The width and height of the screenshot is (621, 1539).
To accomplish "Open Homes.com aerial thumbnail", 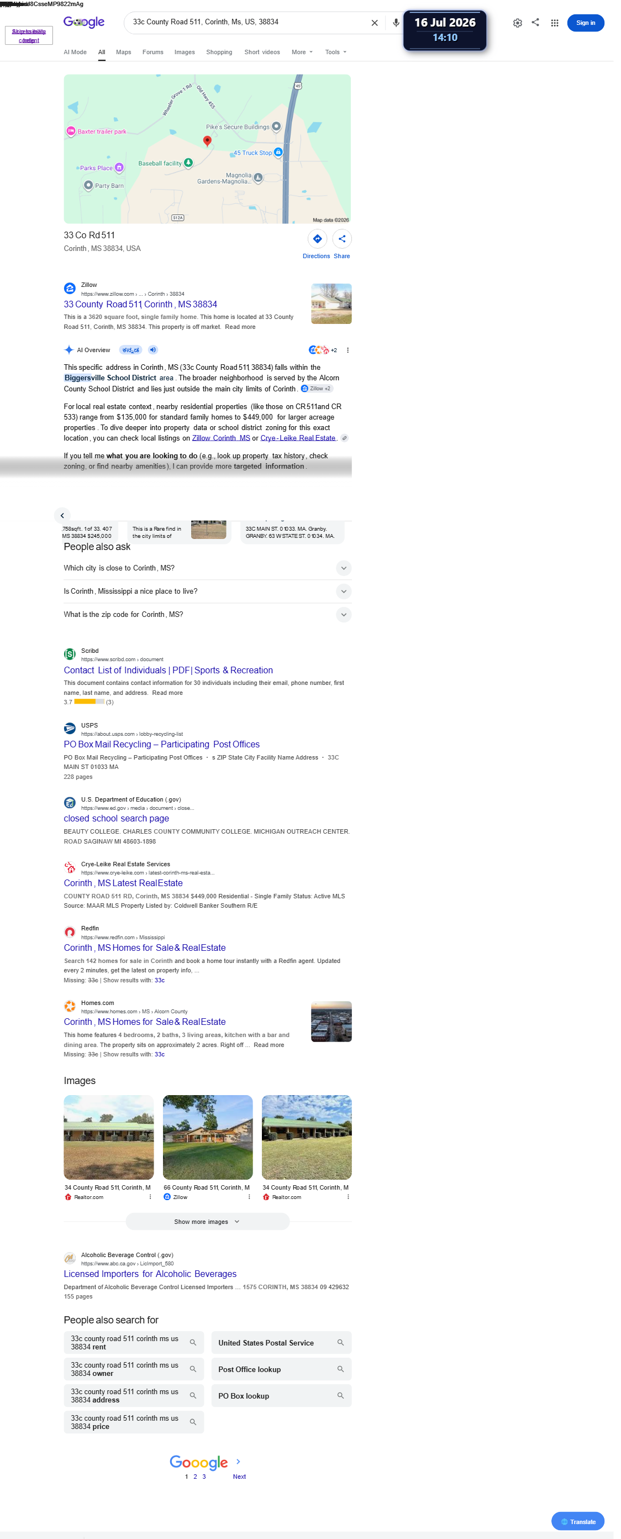I will coord(331,1022).
